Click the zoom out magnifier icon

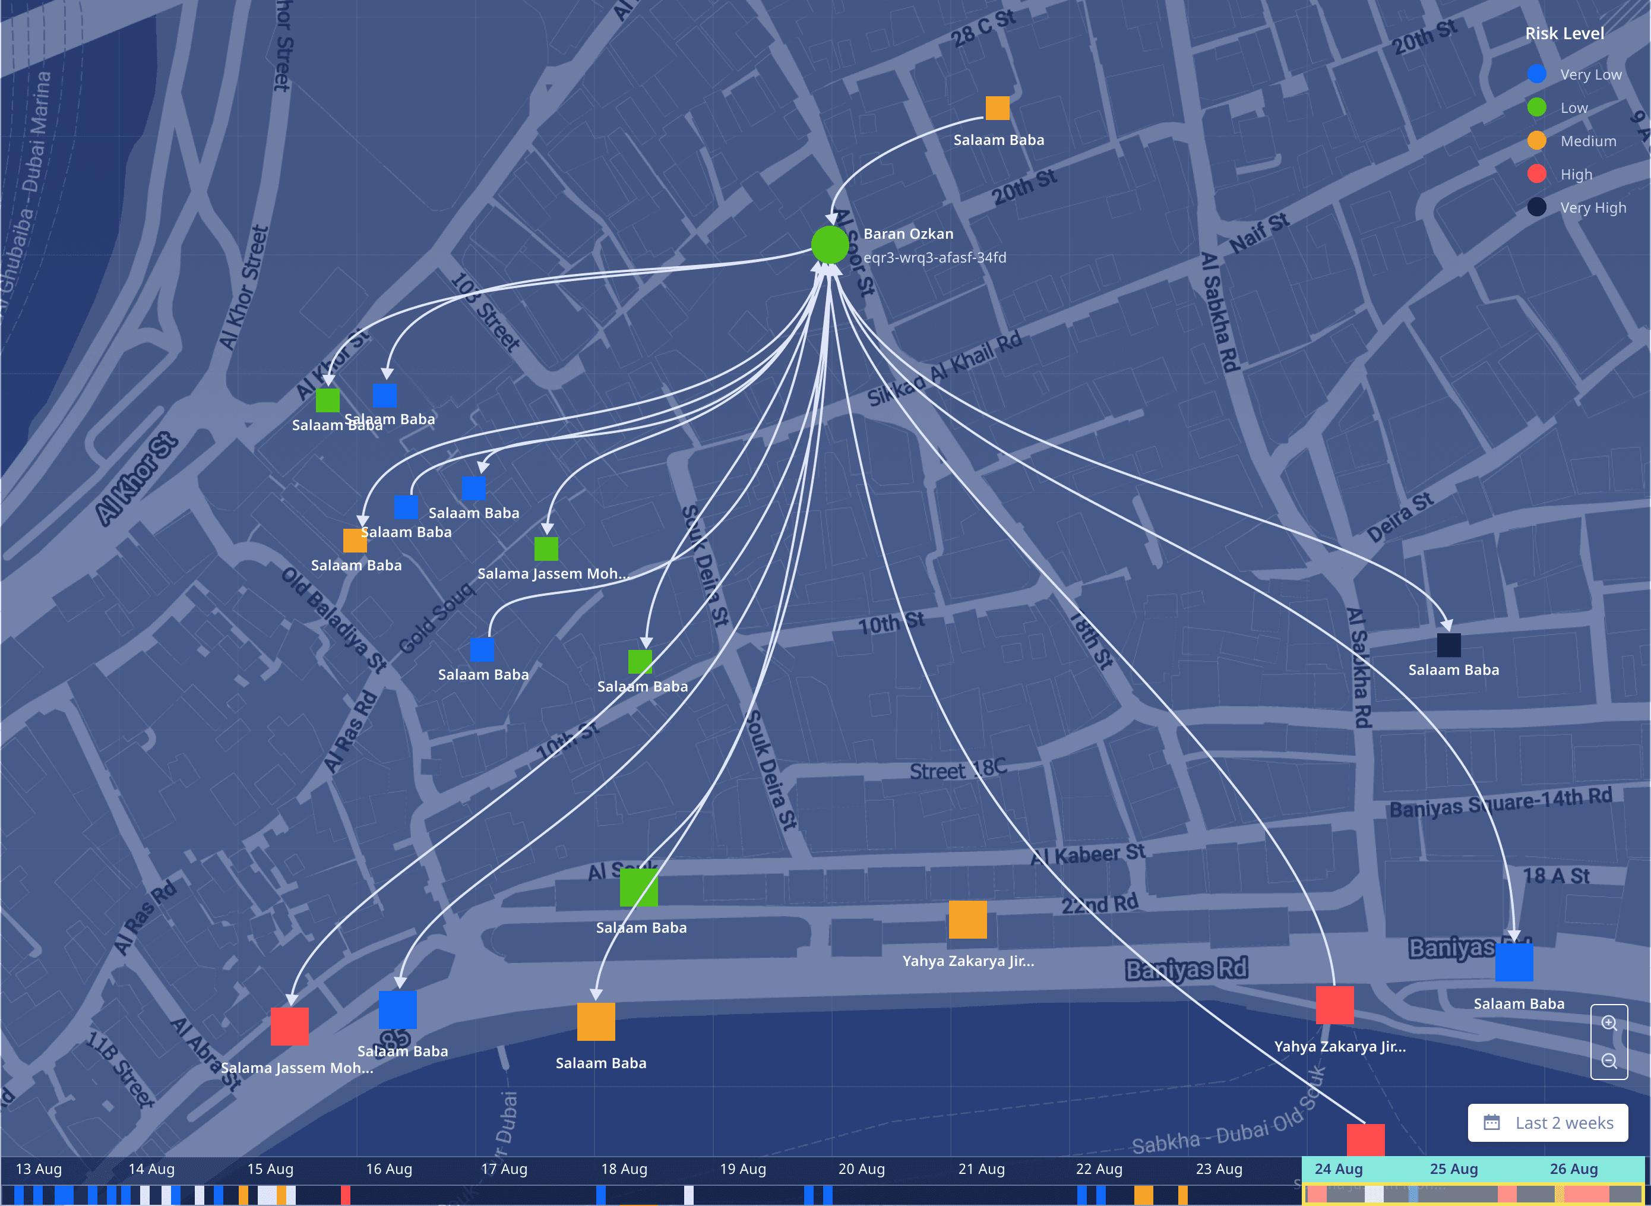coord(1609,1062)
